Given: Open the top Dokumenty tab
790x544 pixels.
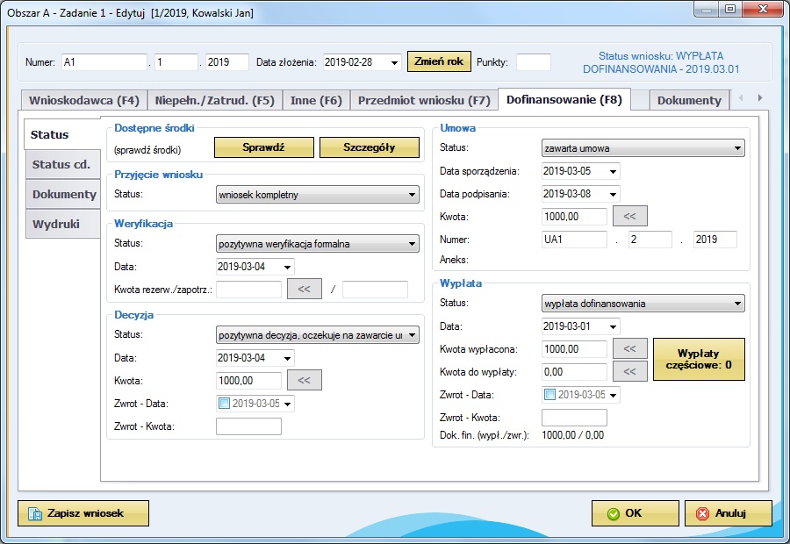Looking at the screenshot, I should click(689, 100).
